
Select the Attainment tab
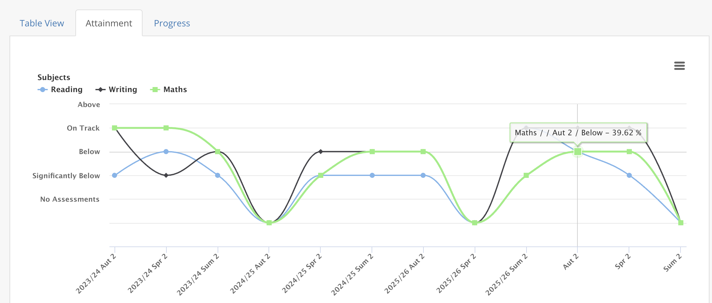click(109, 23)
